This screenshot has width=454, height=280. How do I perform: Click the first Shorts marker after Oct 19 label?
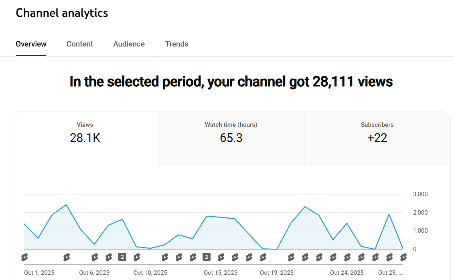pyautogui.click(x=291, y=257)
